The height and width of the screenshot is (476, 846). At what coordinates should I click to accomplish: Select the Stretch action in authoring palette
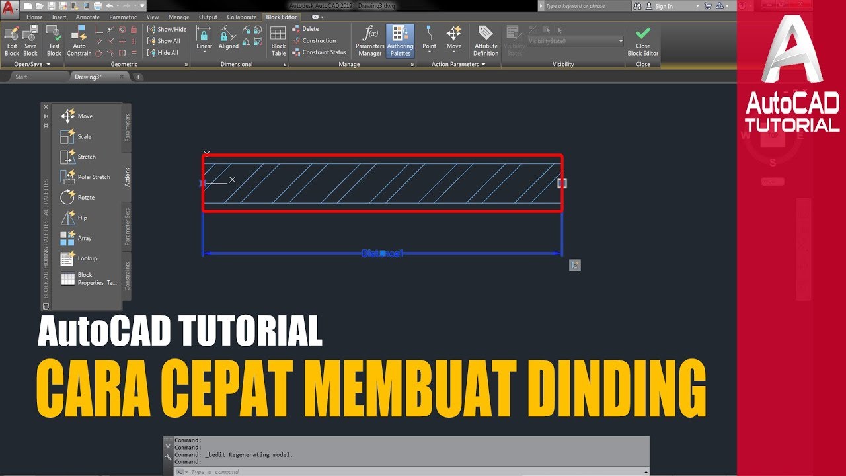(x=79, y=157)
